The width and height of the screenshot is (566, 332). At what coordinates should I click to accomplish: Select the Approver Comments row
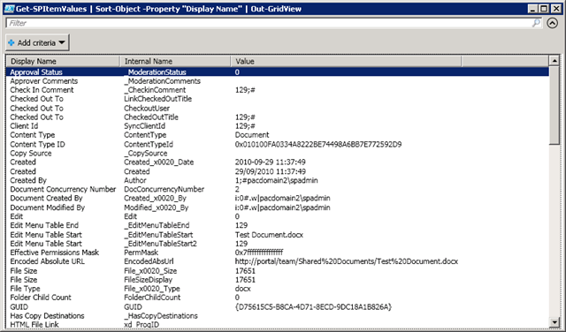(x=277, y=80)
